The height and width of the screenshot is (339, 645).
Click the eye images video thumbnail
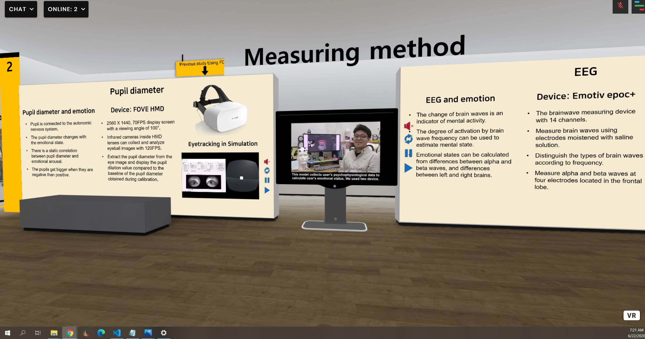point(220,175)
